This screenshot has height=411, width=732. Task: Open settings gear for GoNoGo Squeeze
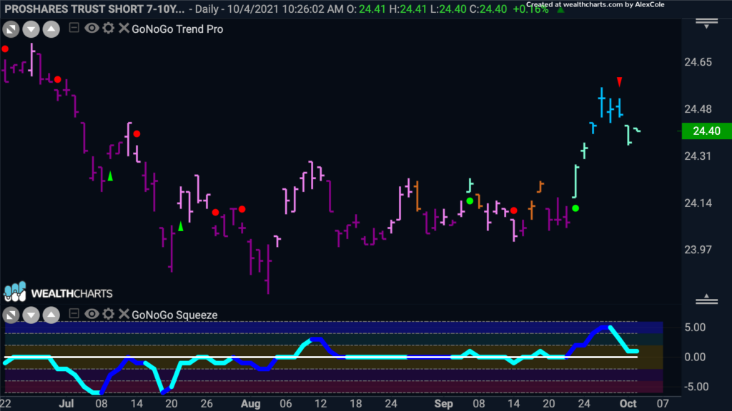coord(109,314)
